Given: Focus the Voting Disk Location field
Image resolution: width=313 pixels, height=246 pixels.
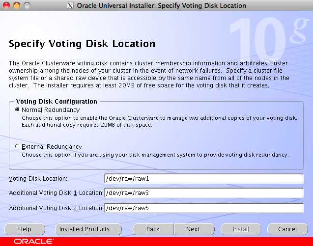Looking at the screenshot, I should (x=203, y=179).
